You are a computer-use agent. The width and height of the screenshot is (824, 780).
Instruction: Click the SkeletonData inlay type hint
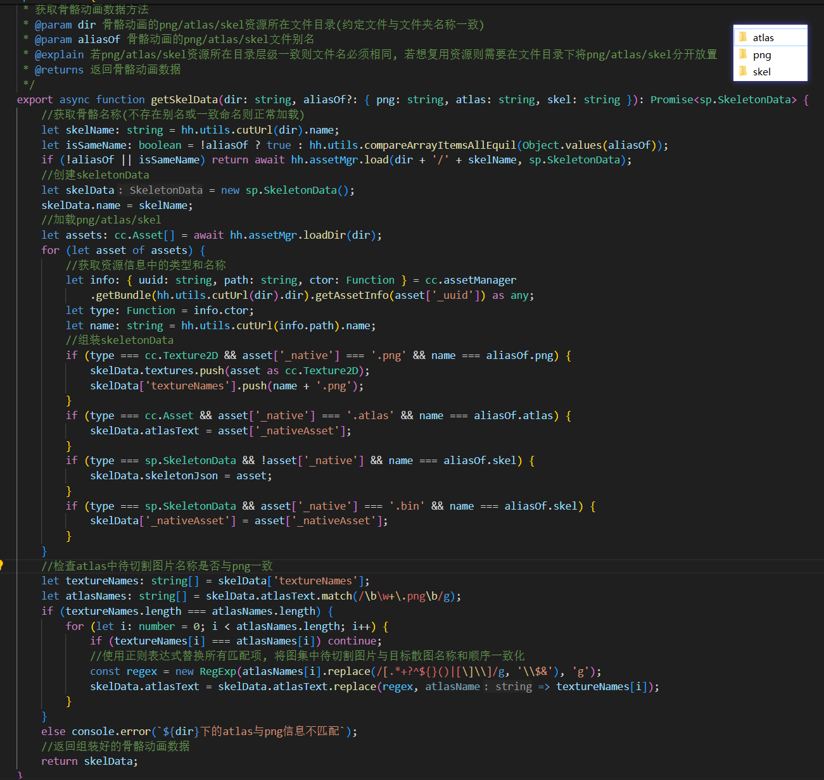[166, 190]
